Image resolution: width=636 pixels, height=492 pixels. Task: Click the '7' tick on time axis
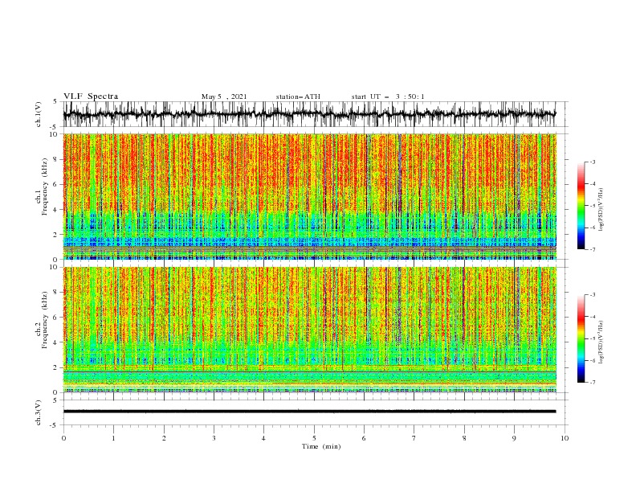[x=414, y=438]
